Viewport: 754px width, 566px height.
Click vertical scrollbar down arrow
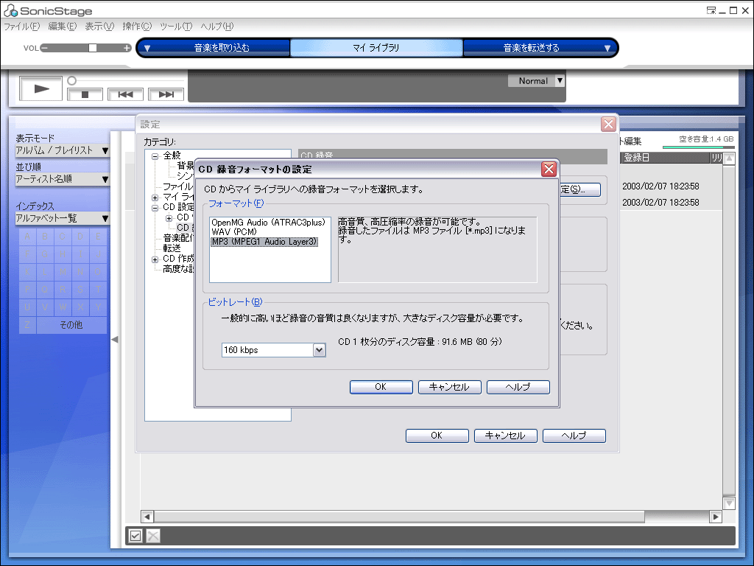(x=730, y=503)
